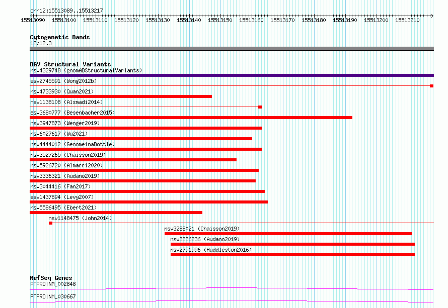Open nsv3527265 (Chaisson2019) label
Viewport: 448px width, 308px height.
click(x=68, y=155)
